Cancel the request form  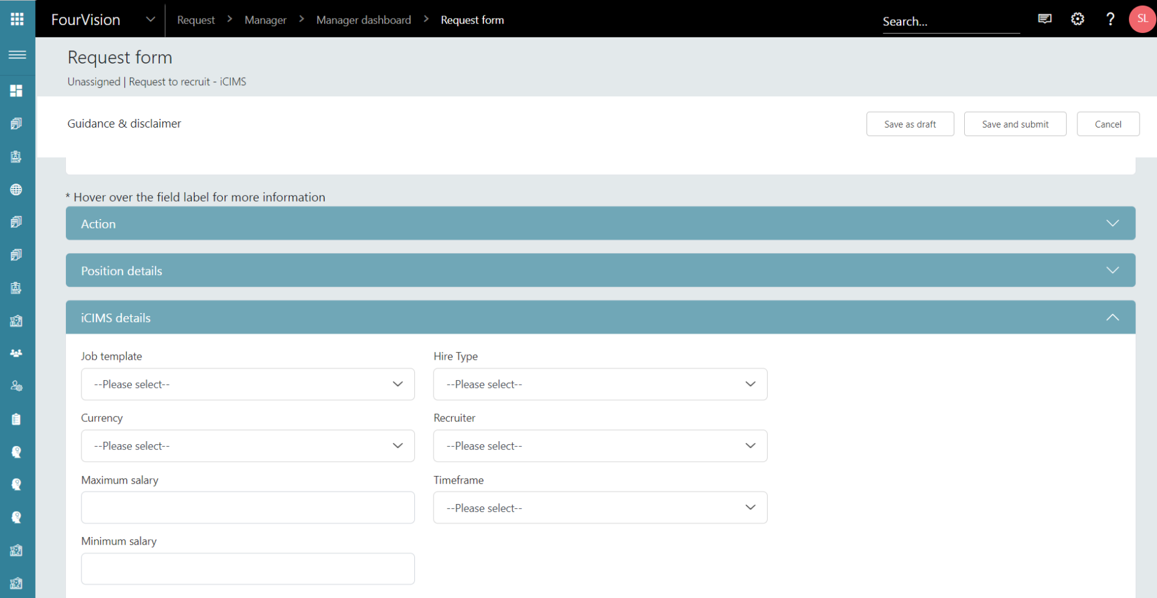point(1108,124)
